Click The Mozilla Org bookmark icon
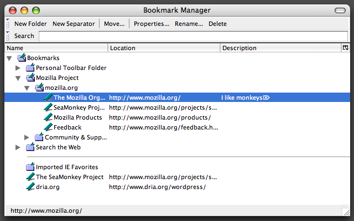 [x=48, y=98]
